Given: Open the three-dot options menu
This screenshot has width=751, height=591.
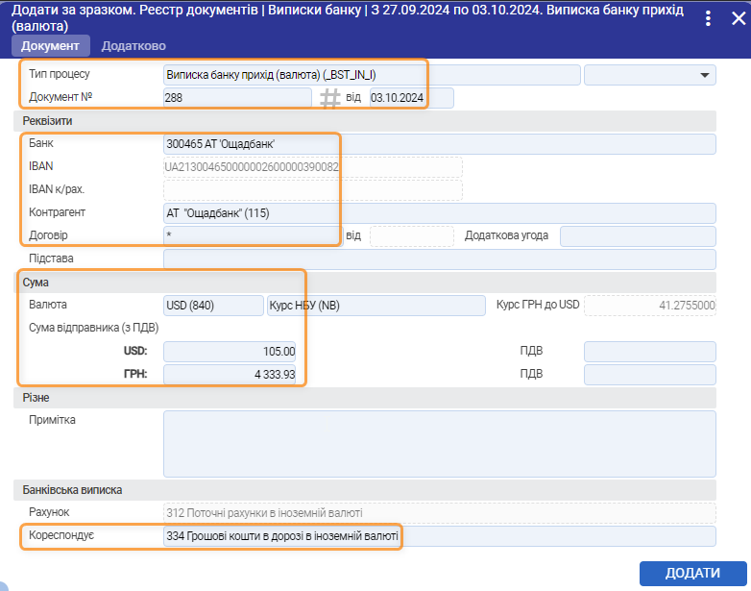Looking at the screenshot, I should pyautogui.click(x=709, y=18).
